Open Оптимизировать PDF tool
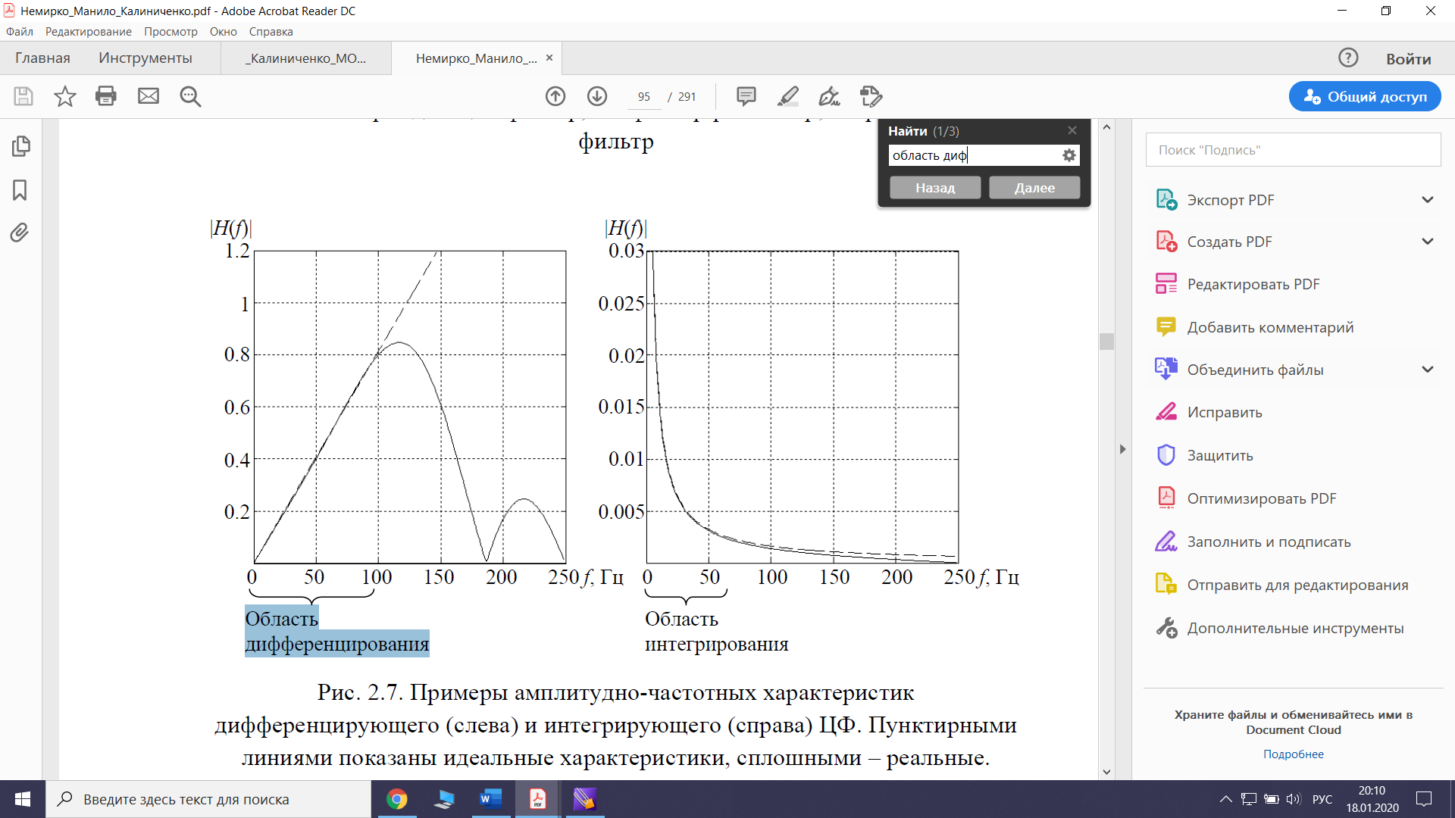 click(1247, 498)
